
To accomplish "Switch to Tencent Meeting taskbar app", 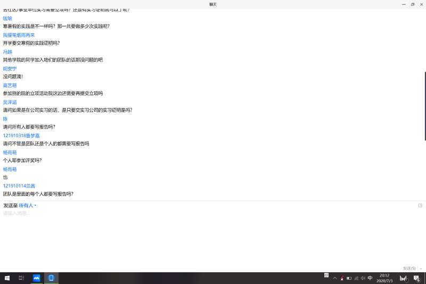I will [x=37, y=278].
